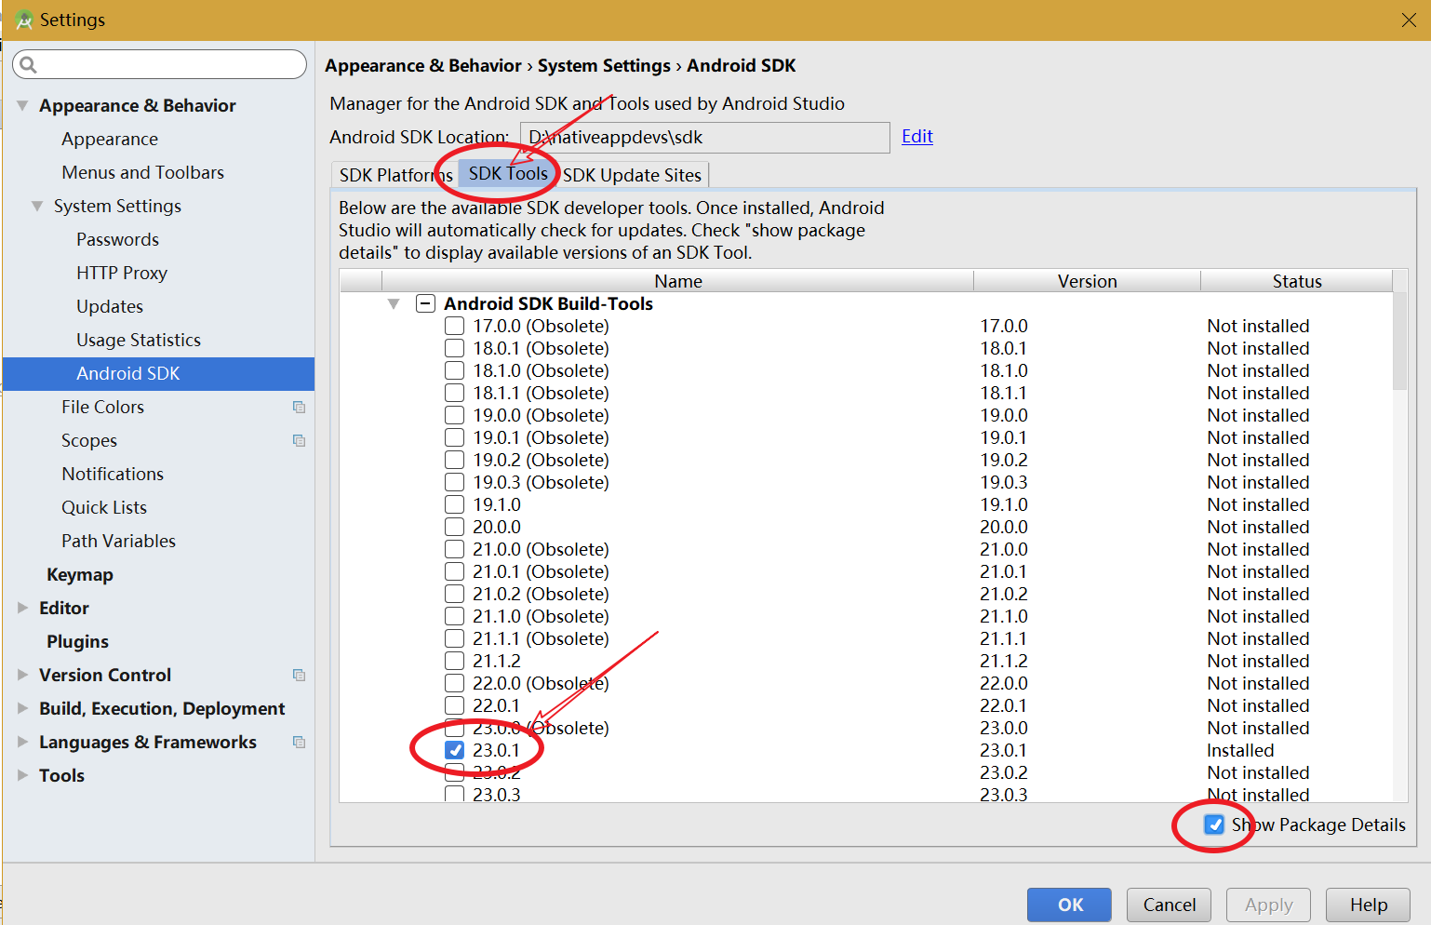Close the Settings dialog window
This screenshot has width=1431, height=925.
(1409, 20)
